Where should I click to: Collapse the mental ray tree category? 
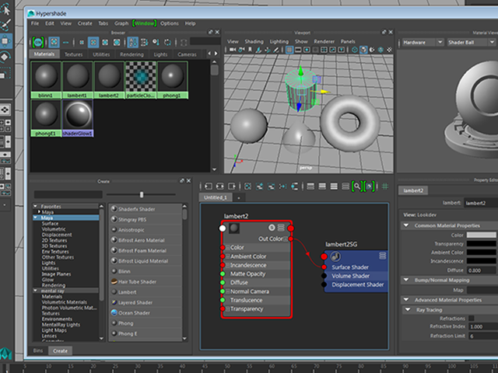point(36,291)
